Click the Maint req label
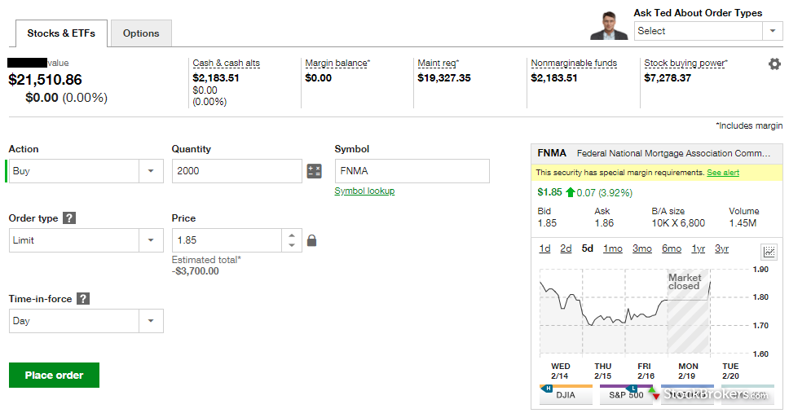The width and height of the screenshot is (789, 413). click(x=439, y=64)
